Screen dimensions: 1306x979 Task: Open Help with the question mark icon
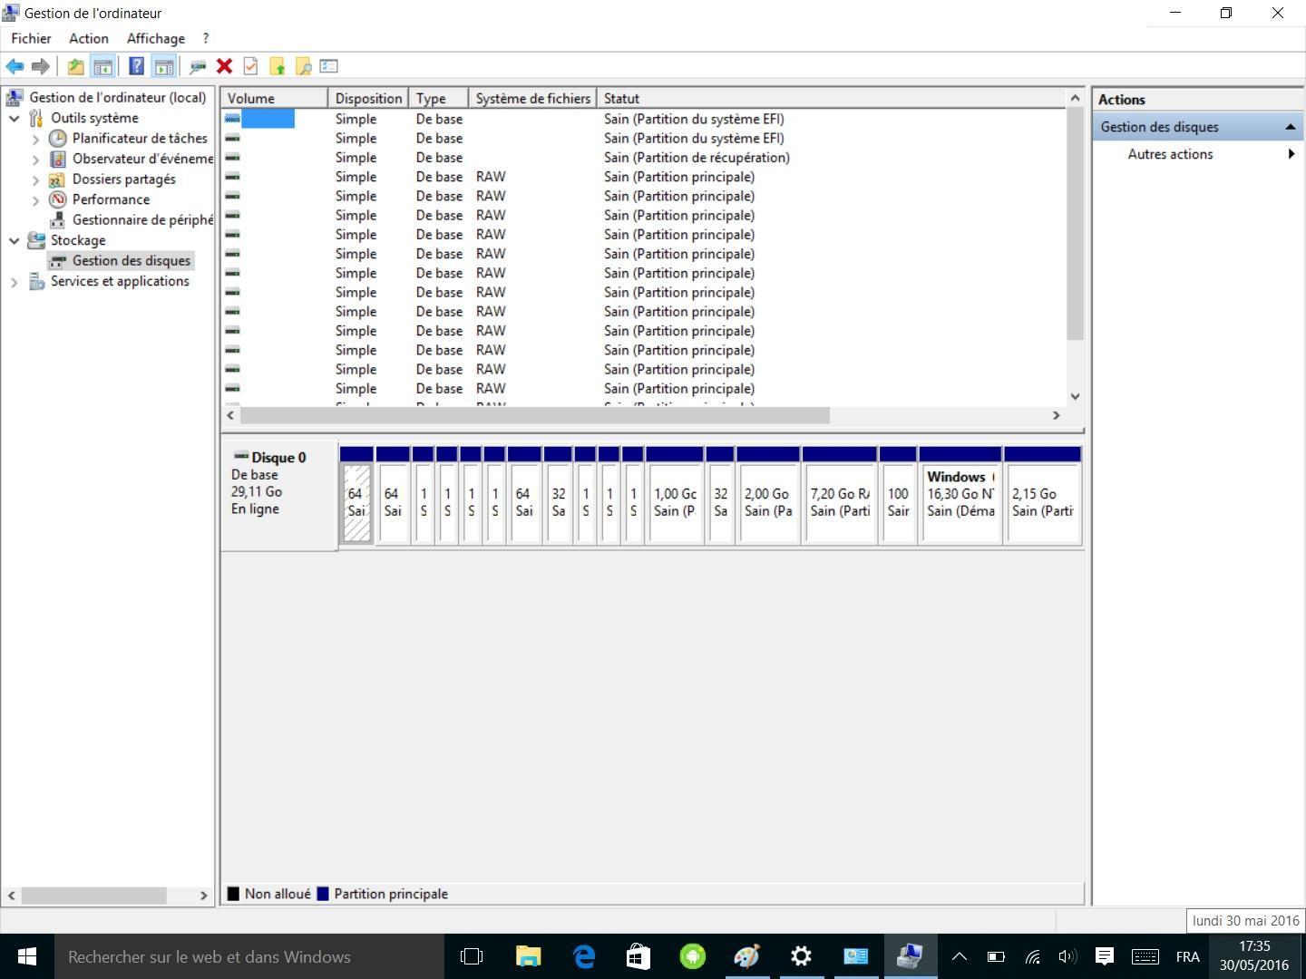tap(136, 66)
